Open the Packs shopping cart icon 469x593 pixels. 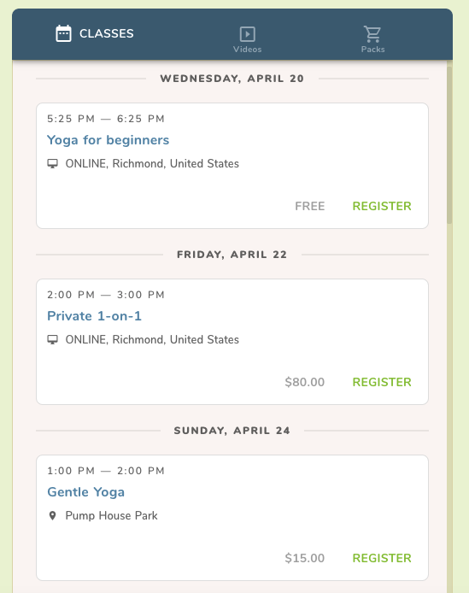coord(372,34)
